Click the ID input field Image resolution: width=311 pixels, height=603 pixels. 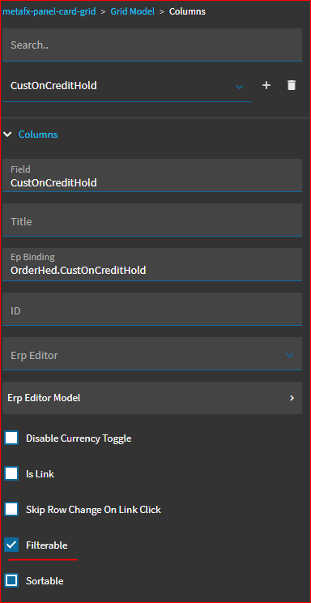[x=152, y=309]
